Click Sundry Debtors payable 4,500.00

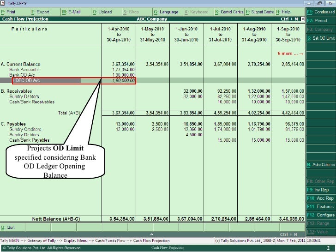coord(194,135)
